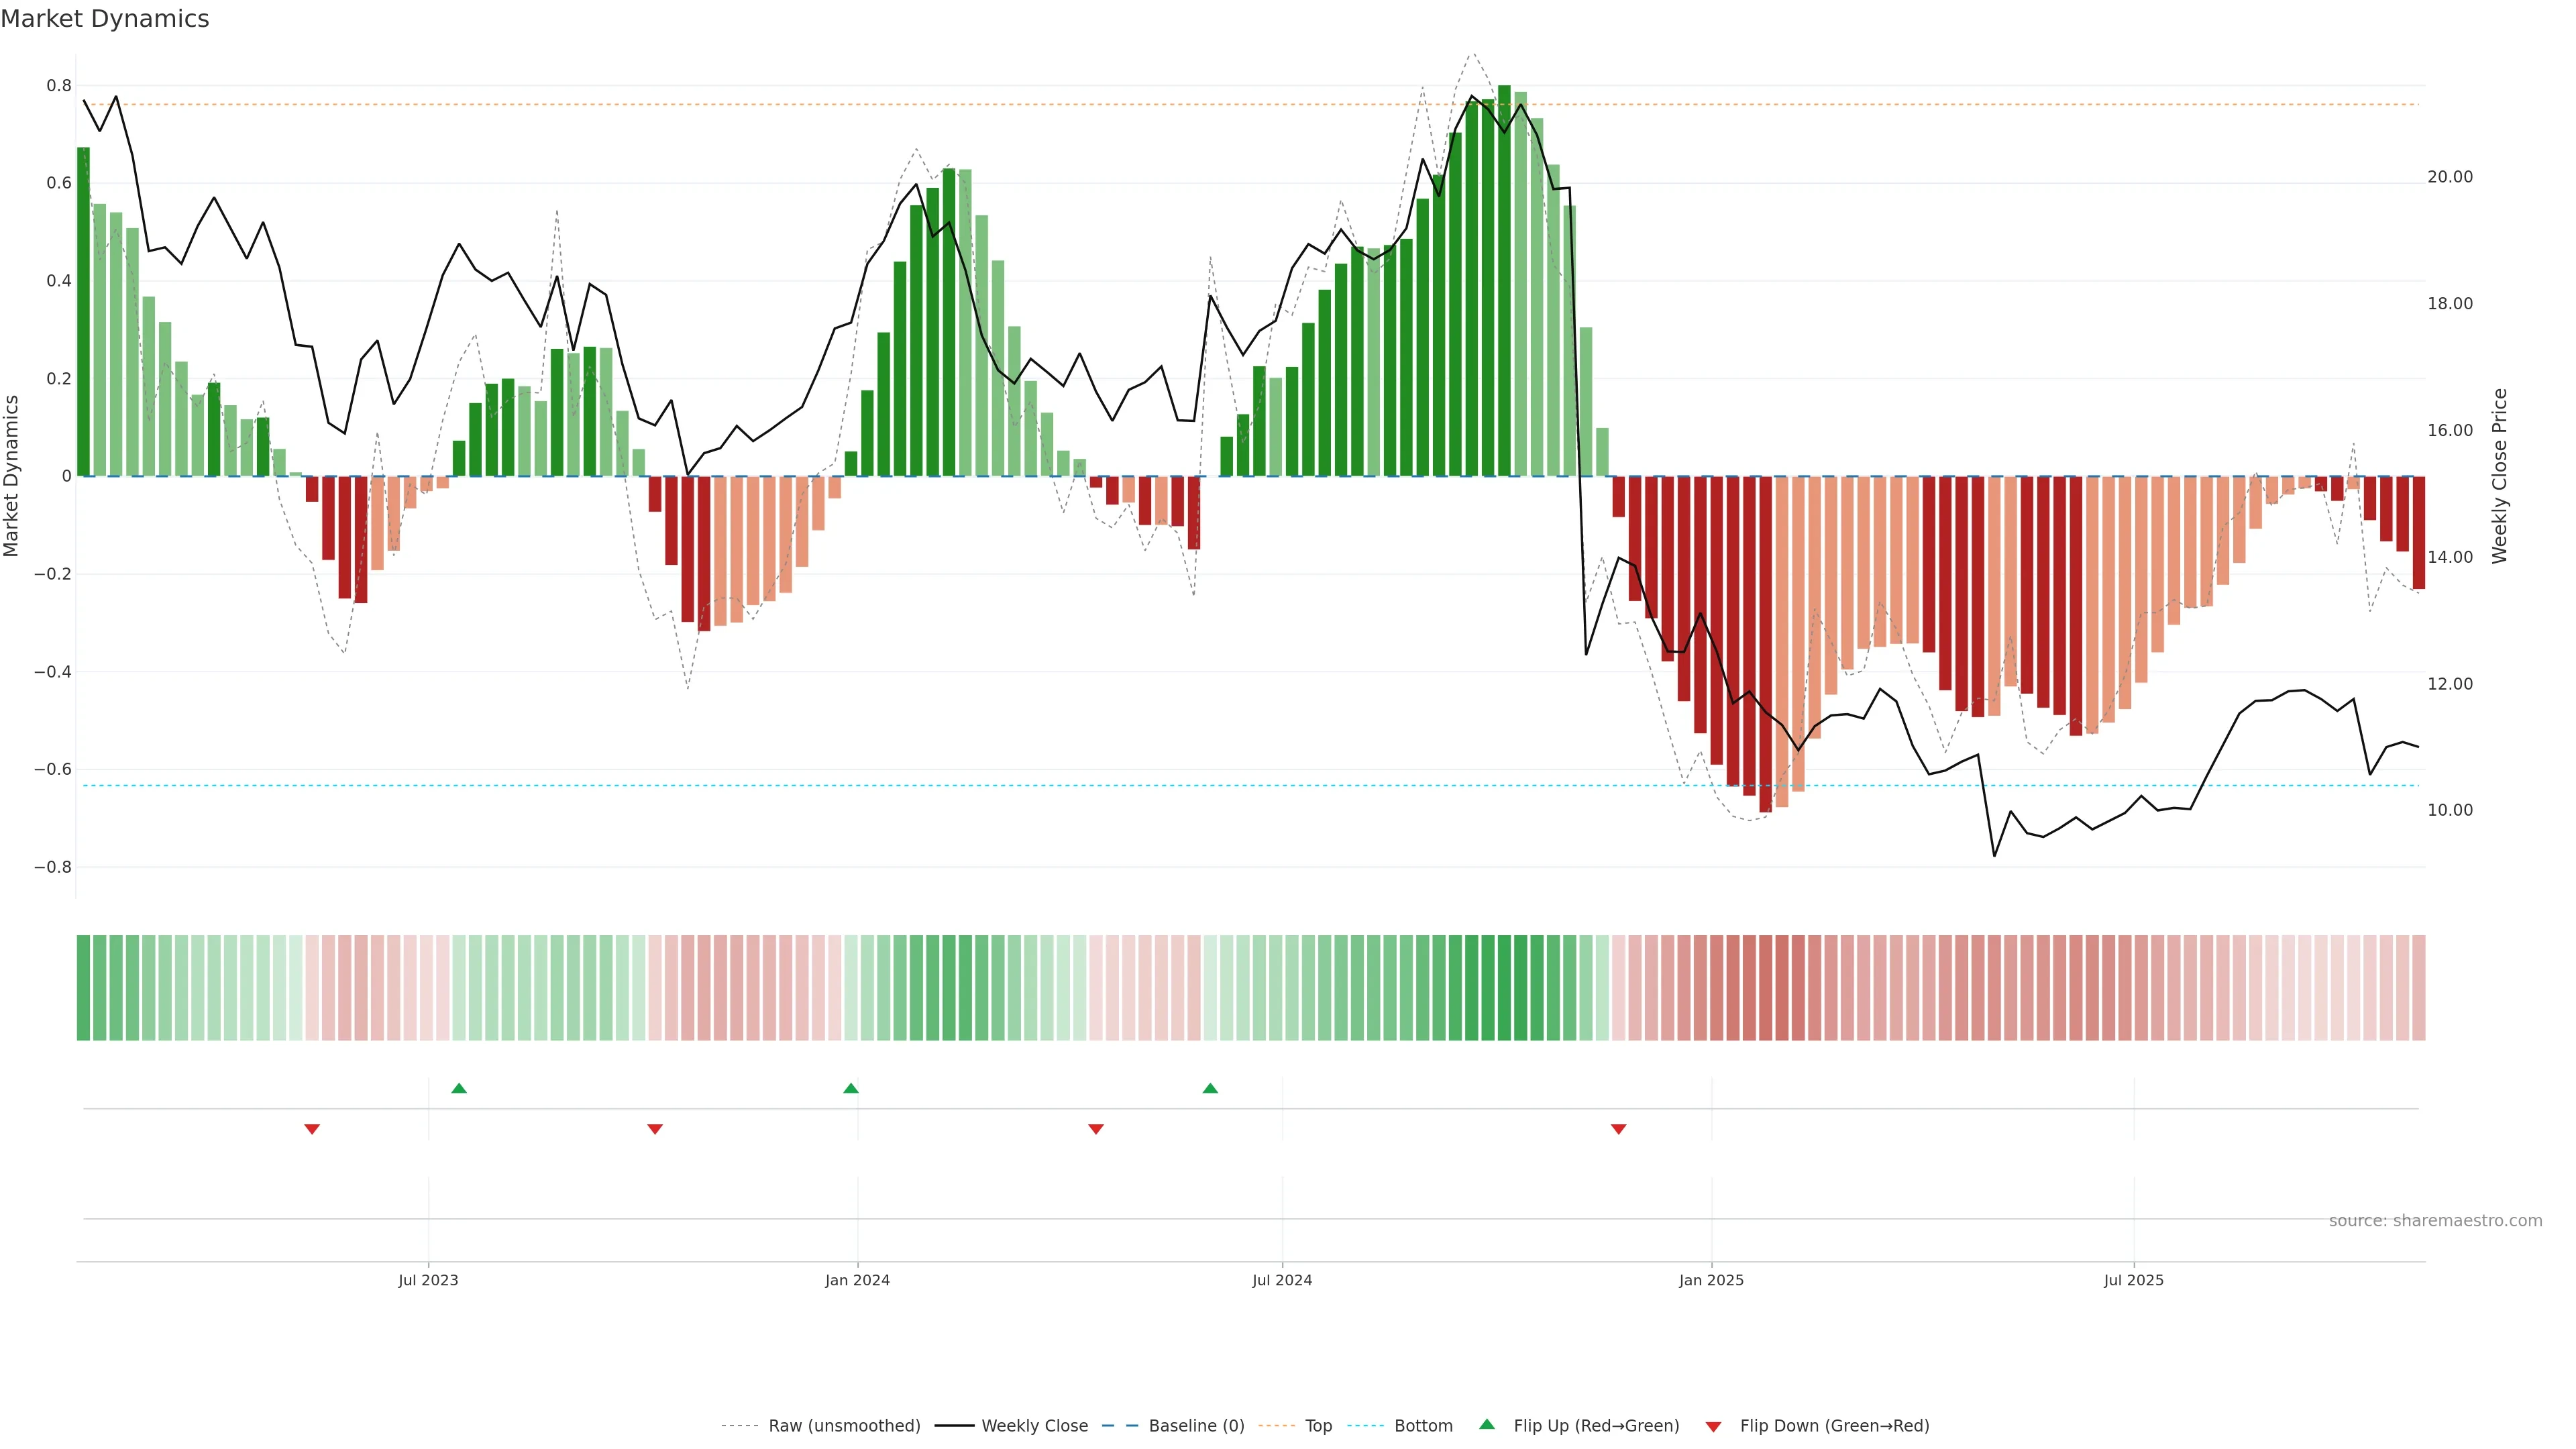Screen dimensions: 2576x1449
Task: Click the Jul 2024 x-axis label
Action: (1282, 1280)
